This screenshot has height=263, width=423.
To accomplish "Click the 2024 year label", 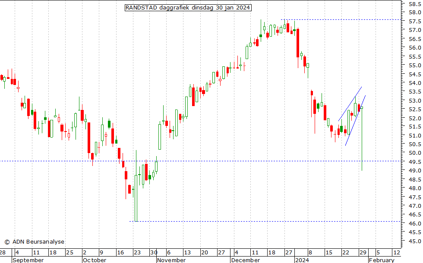I will (x=302, y=260).
